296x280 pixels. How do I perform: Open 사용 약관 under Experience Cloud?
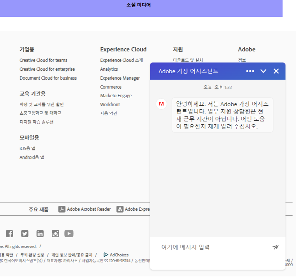point(108,113)
